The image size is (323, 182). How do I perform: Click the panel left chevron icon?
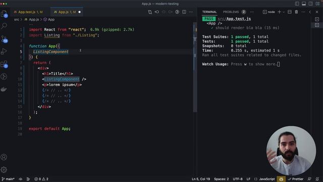coord(310,12)
